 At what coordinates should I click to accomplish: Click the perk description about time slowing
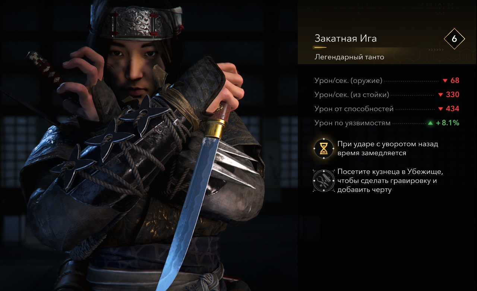pyautogui.click(x=388, y=148)
